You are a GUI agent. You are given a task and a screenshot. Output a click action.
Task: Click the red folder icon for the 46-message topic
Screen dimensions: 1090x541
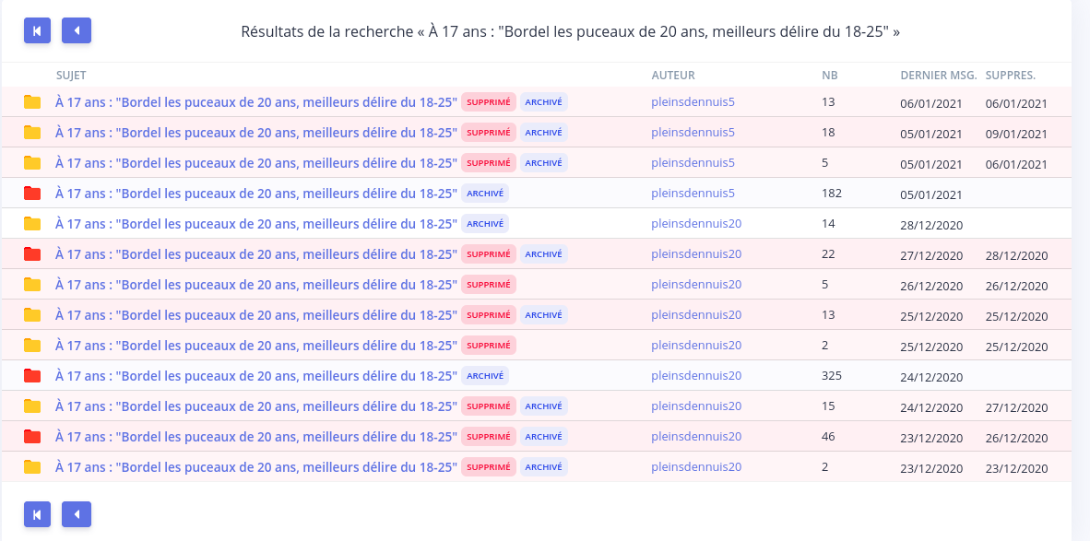coord(32,437)
